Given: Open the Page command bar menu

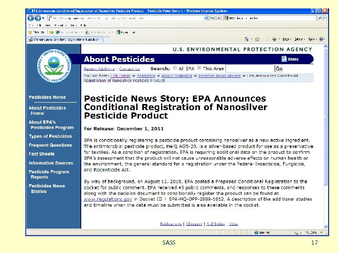Looking at the screenshot, I should (287, 39).
